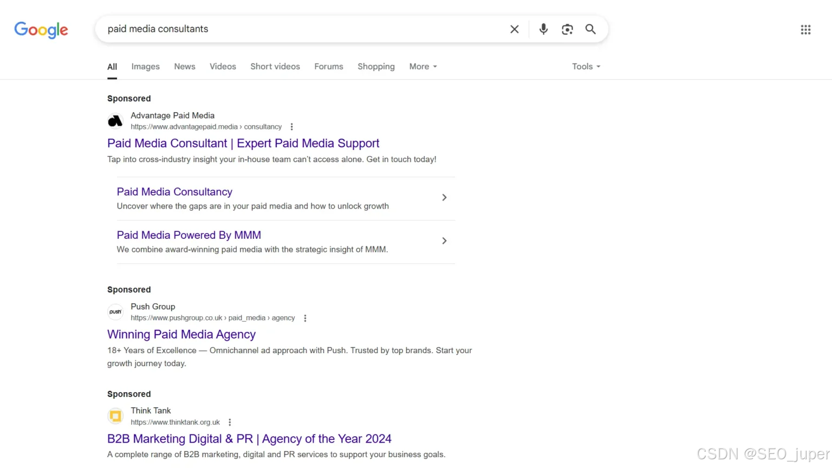Click the Think Tank advertiser name
The height and width of the screenshot is (468, 832).
click(x=151, y=411)
